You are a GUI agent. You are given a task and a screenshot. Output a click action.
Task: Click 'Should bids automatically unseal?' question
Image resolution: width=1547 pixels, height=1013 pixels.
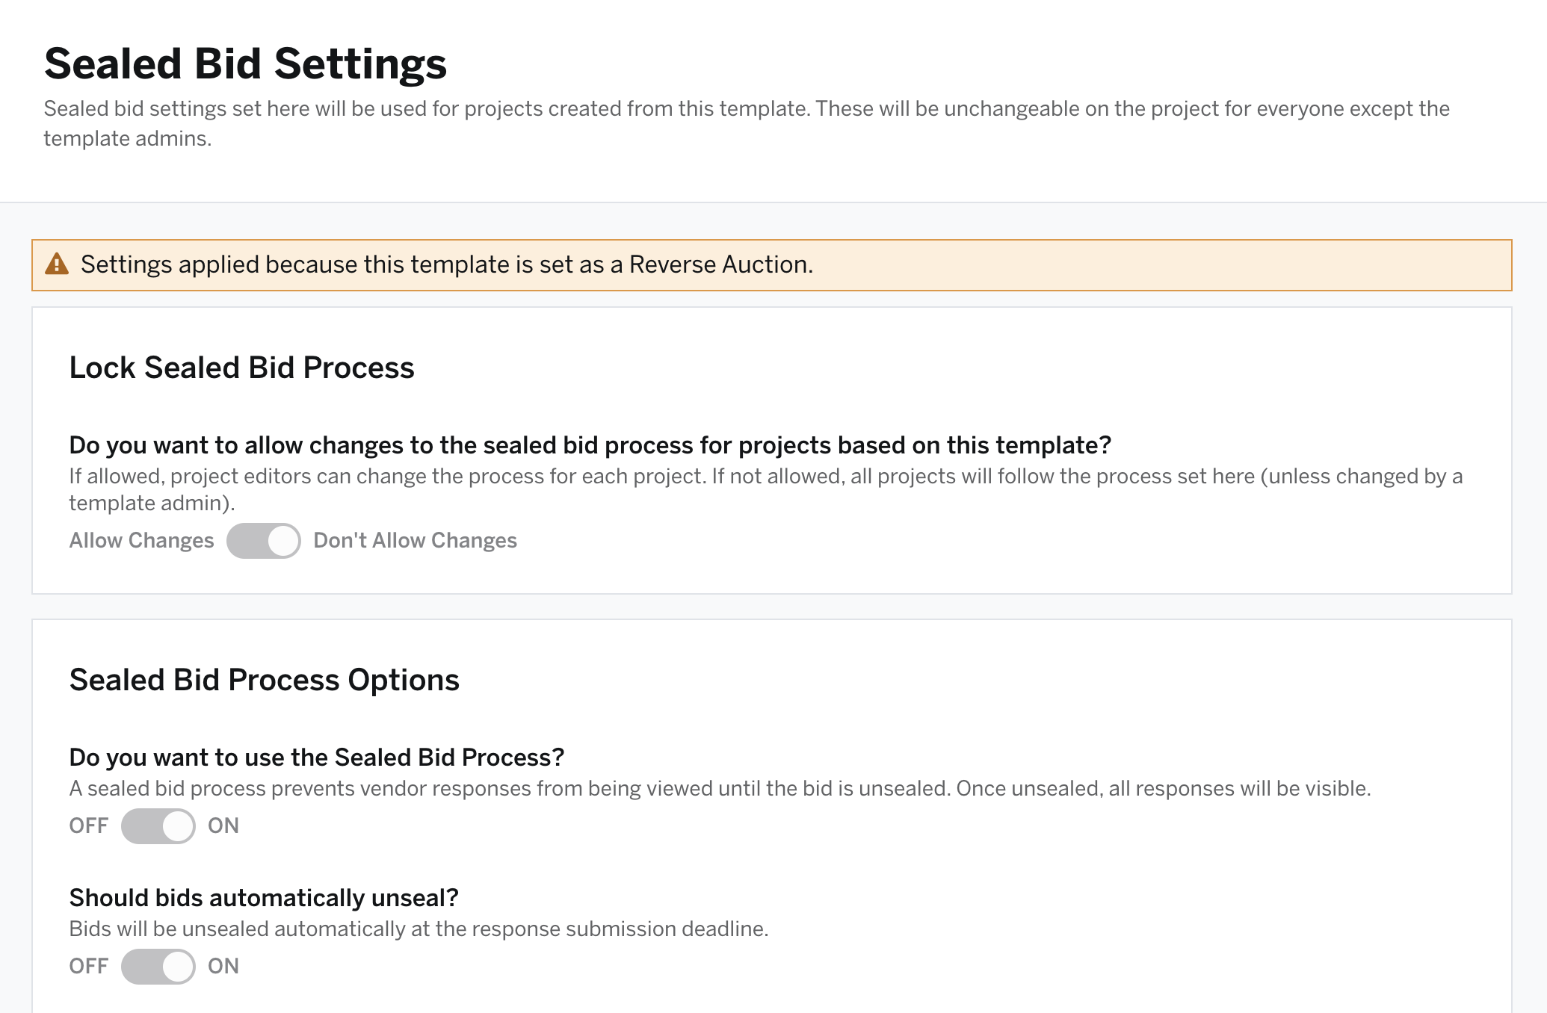(264, 898)
